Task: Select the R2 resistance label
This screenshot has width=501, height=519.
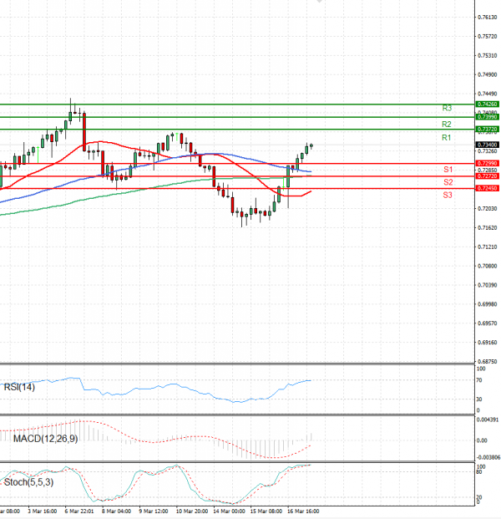Action: click(447, 124)
